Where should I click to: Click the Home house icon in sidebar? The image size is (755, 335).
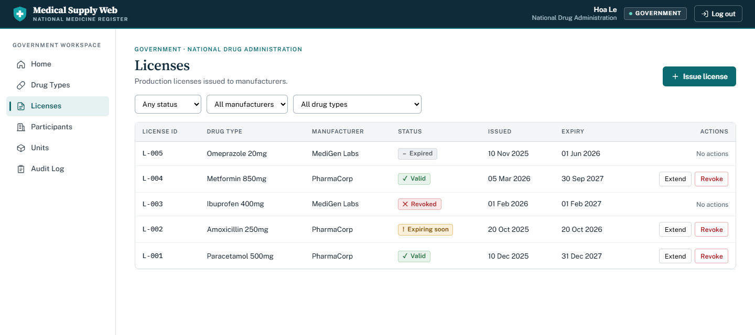tap(21, 64)
